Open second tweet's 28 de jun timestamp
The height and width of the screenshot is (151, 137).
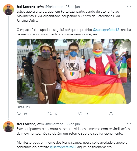click(73, 124)
